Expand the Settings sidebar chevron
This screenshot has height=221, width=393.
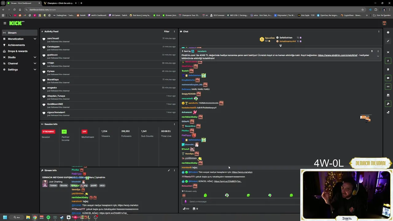[x=35, y=70]
